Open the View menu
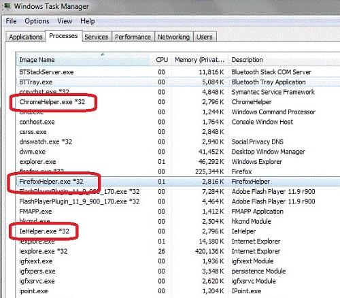This screenshot has width=340, height=298. (65, 21)
